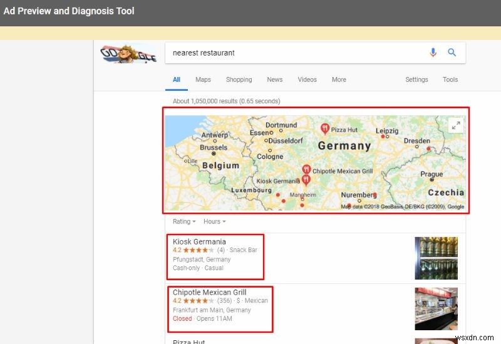Click the Düsseldorf label on the map
Image resolution: width=501 pixels, height=344 pixels.
pyautogui.click(x=286, y=141)
